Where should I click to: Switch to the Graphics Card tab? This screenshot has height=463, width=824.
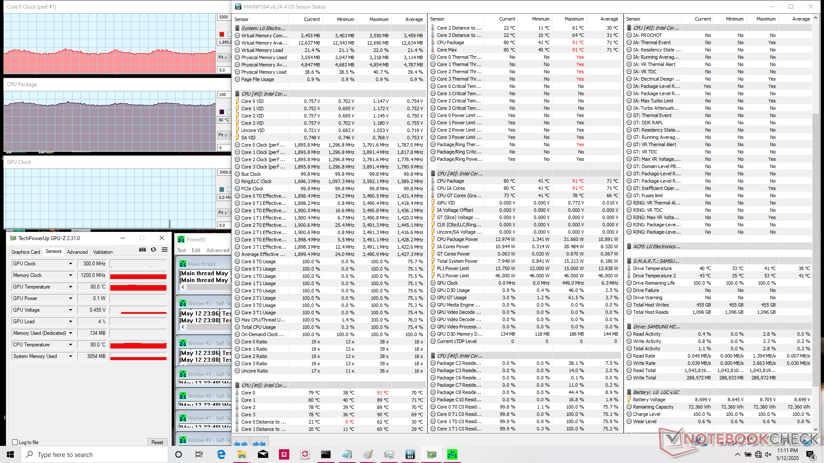click(x=26, y=252)
